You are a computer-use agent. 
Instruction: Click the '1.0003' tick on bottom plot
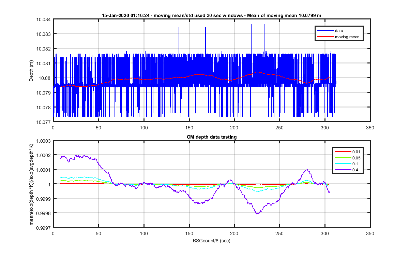[43, 141]
